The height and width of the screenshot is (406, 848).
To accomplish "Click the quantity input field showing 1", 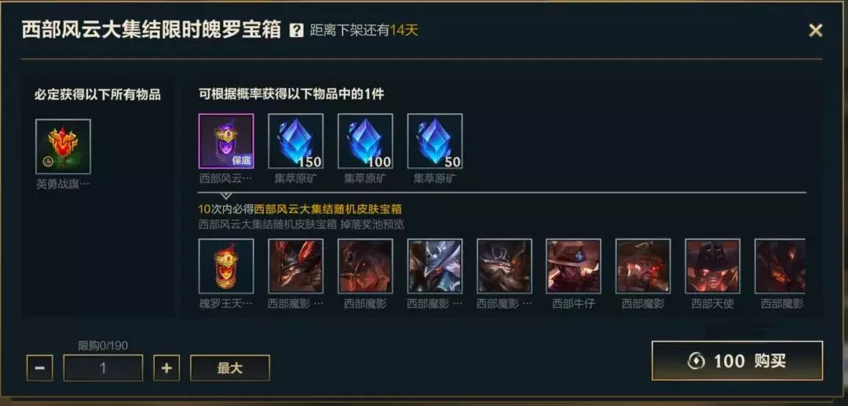I will click(x=104, y=368).
